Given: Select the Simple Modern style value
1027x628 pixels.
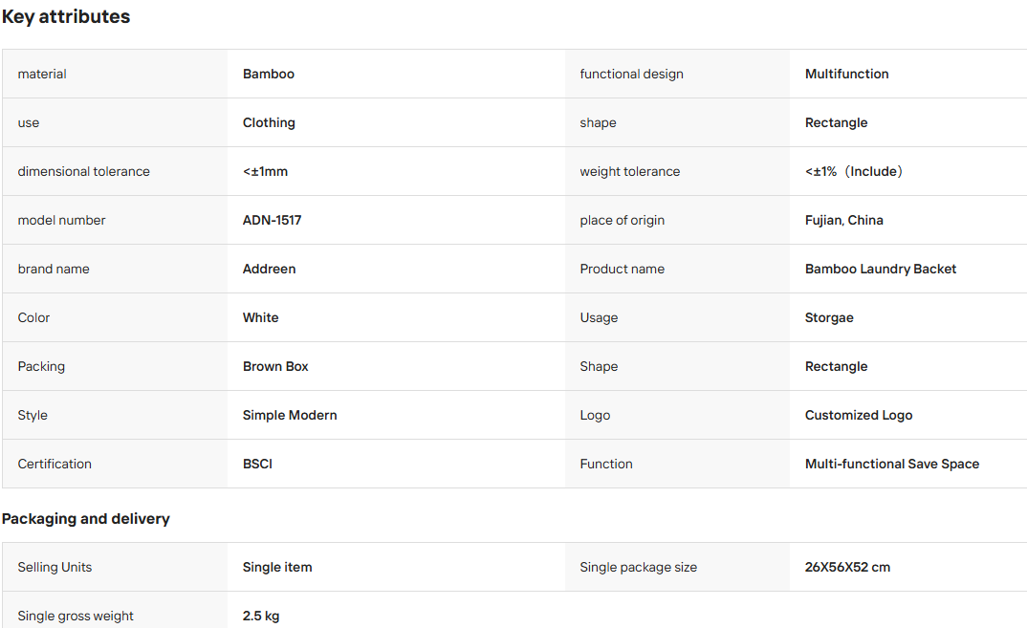Looking at the screenshot, I should pyautogui.click(x=290, y=415).
